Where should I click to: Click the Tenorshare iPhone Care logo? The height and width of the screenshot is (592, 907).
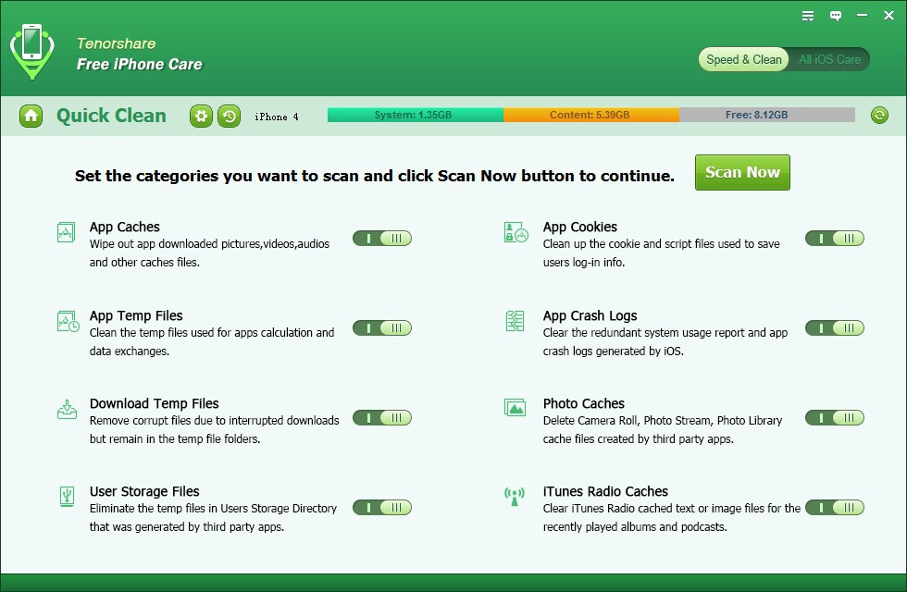(x=31, y=52)
